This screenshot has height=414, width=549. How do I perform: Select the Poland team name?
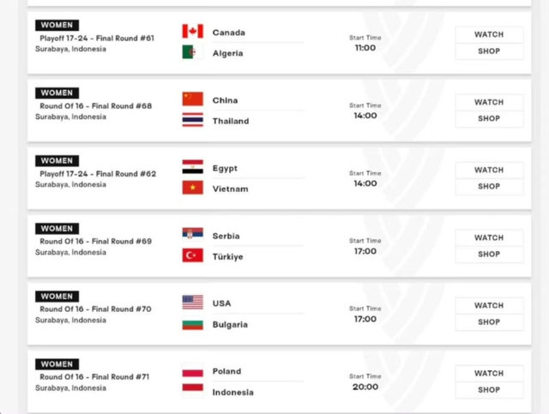pyautogui.click(x=226, y=371)
